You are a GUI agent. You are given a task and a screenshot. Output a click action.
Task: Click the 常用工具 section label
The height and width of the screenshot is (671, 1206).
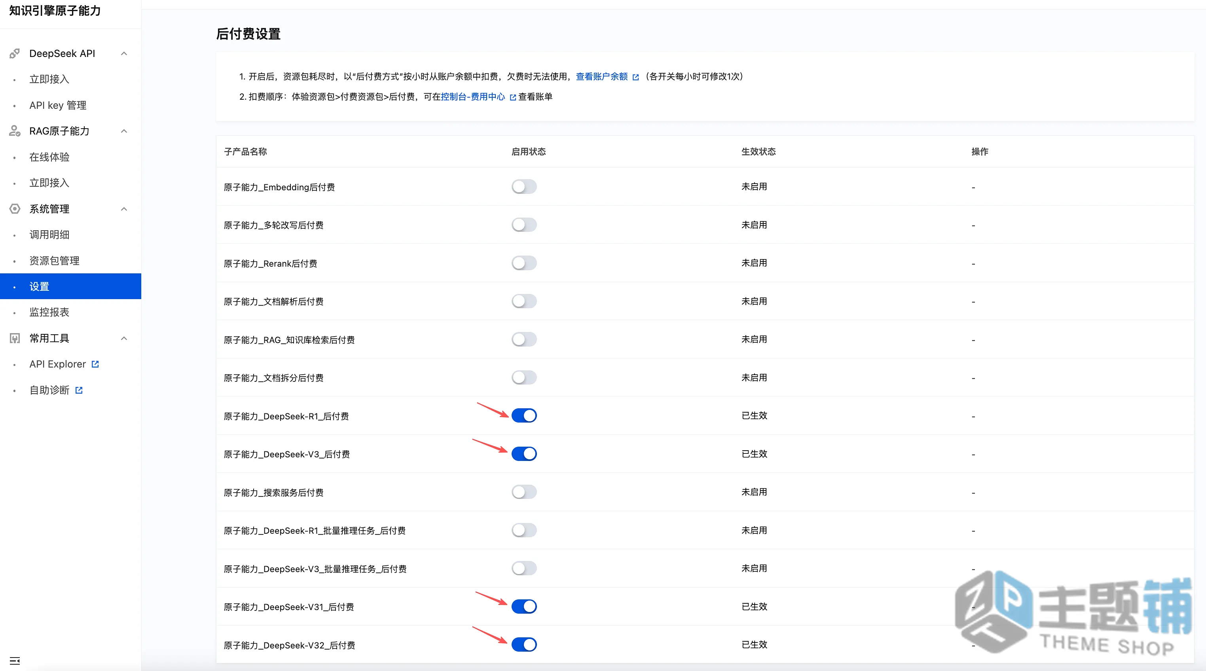click(49, 338)
